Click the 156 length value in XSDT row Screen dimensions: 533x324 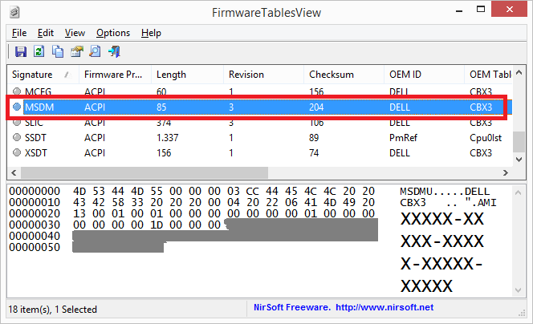coord(164,153)
